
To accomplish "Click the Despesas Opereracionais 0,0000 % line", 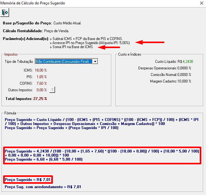I will (165, 68).
